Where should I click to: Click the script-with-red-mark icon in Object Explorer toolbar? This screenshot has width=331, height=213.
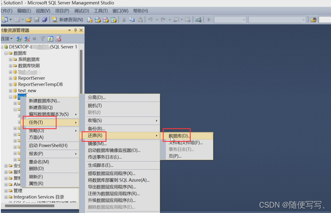[x=58, y=39]
